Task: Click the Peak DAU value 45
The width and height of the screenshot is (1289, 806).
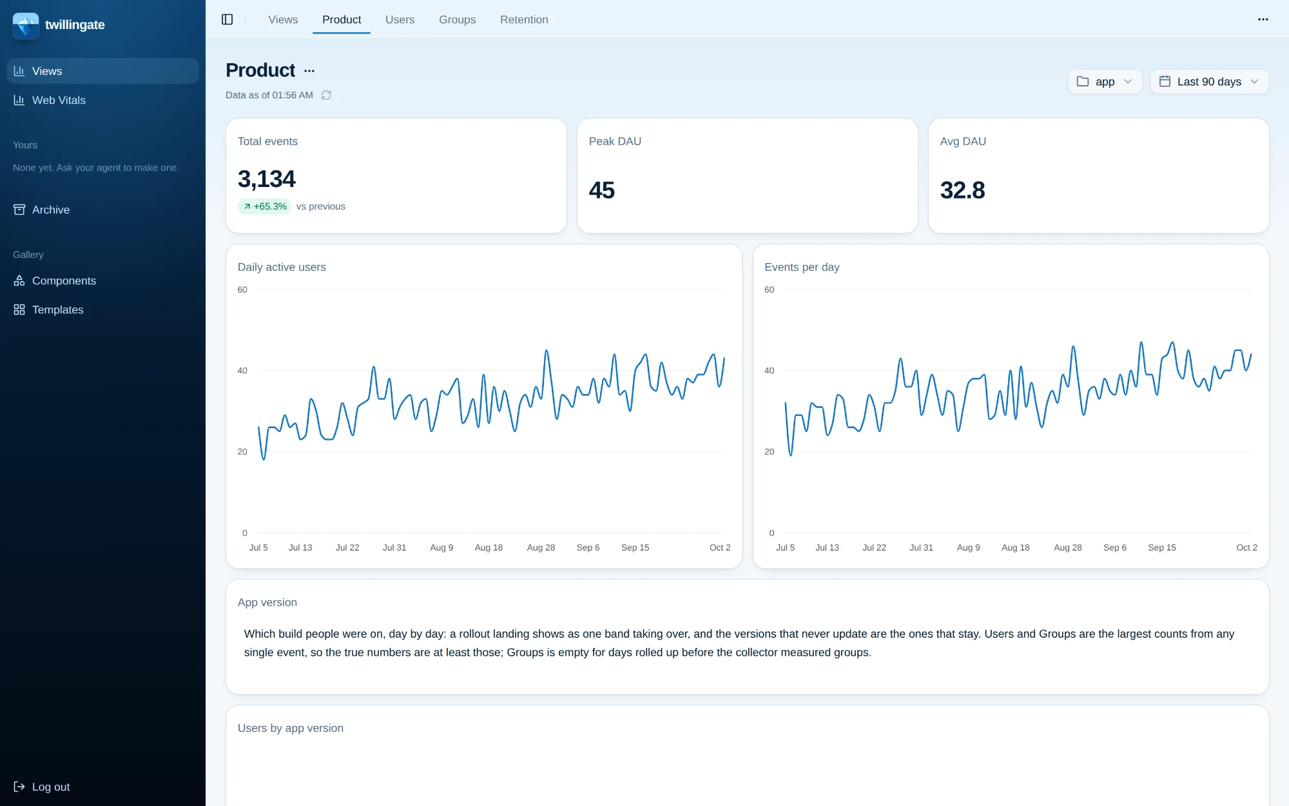Action: pyautogui.click(x=601, y=190)
